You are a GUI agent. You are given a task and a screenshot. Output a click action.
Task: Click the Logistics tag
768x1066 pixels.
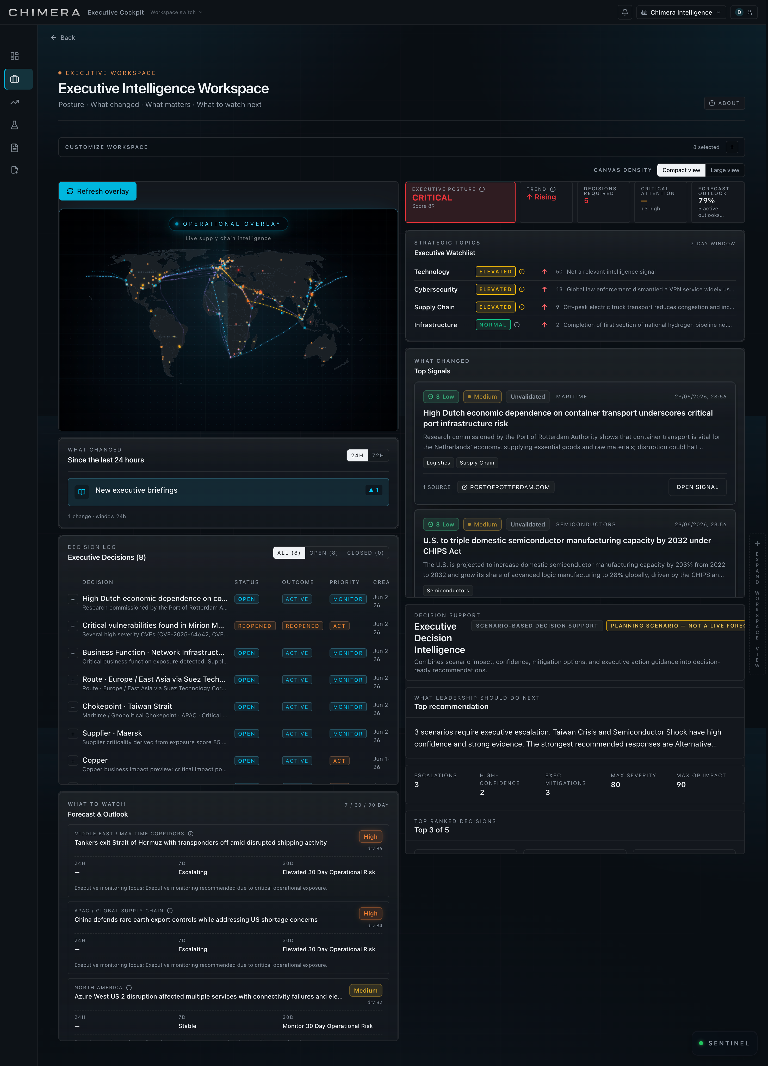pos(438,463)
